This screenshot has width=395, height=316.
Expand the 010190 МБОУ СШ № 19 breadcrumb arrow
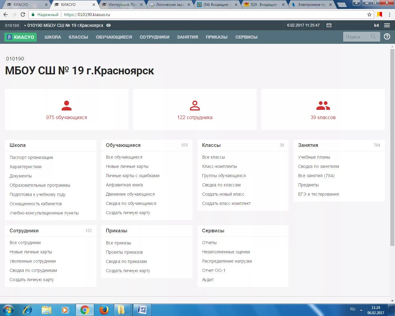(25, 25)
